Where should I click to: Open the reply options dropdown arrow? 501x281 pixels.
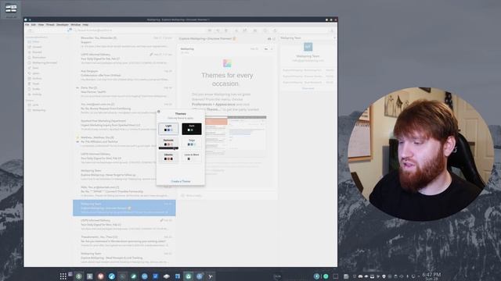point(272,49)
